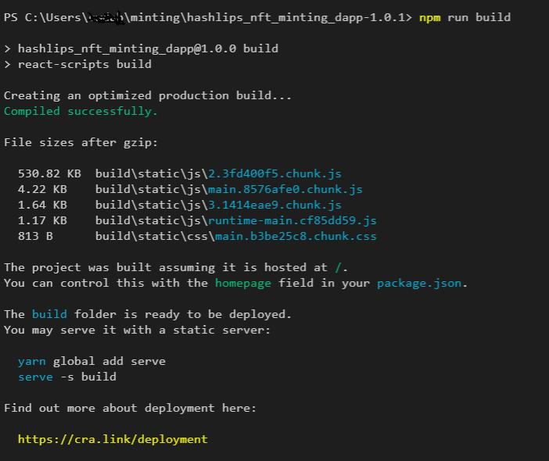Viewport: 549px width, 461px height.
Task: Click the yellow npm command
Action: (x=430, y=17)
